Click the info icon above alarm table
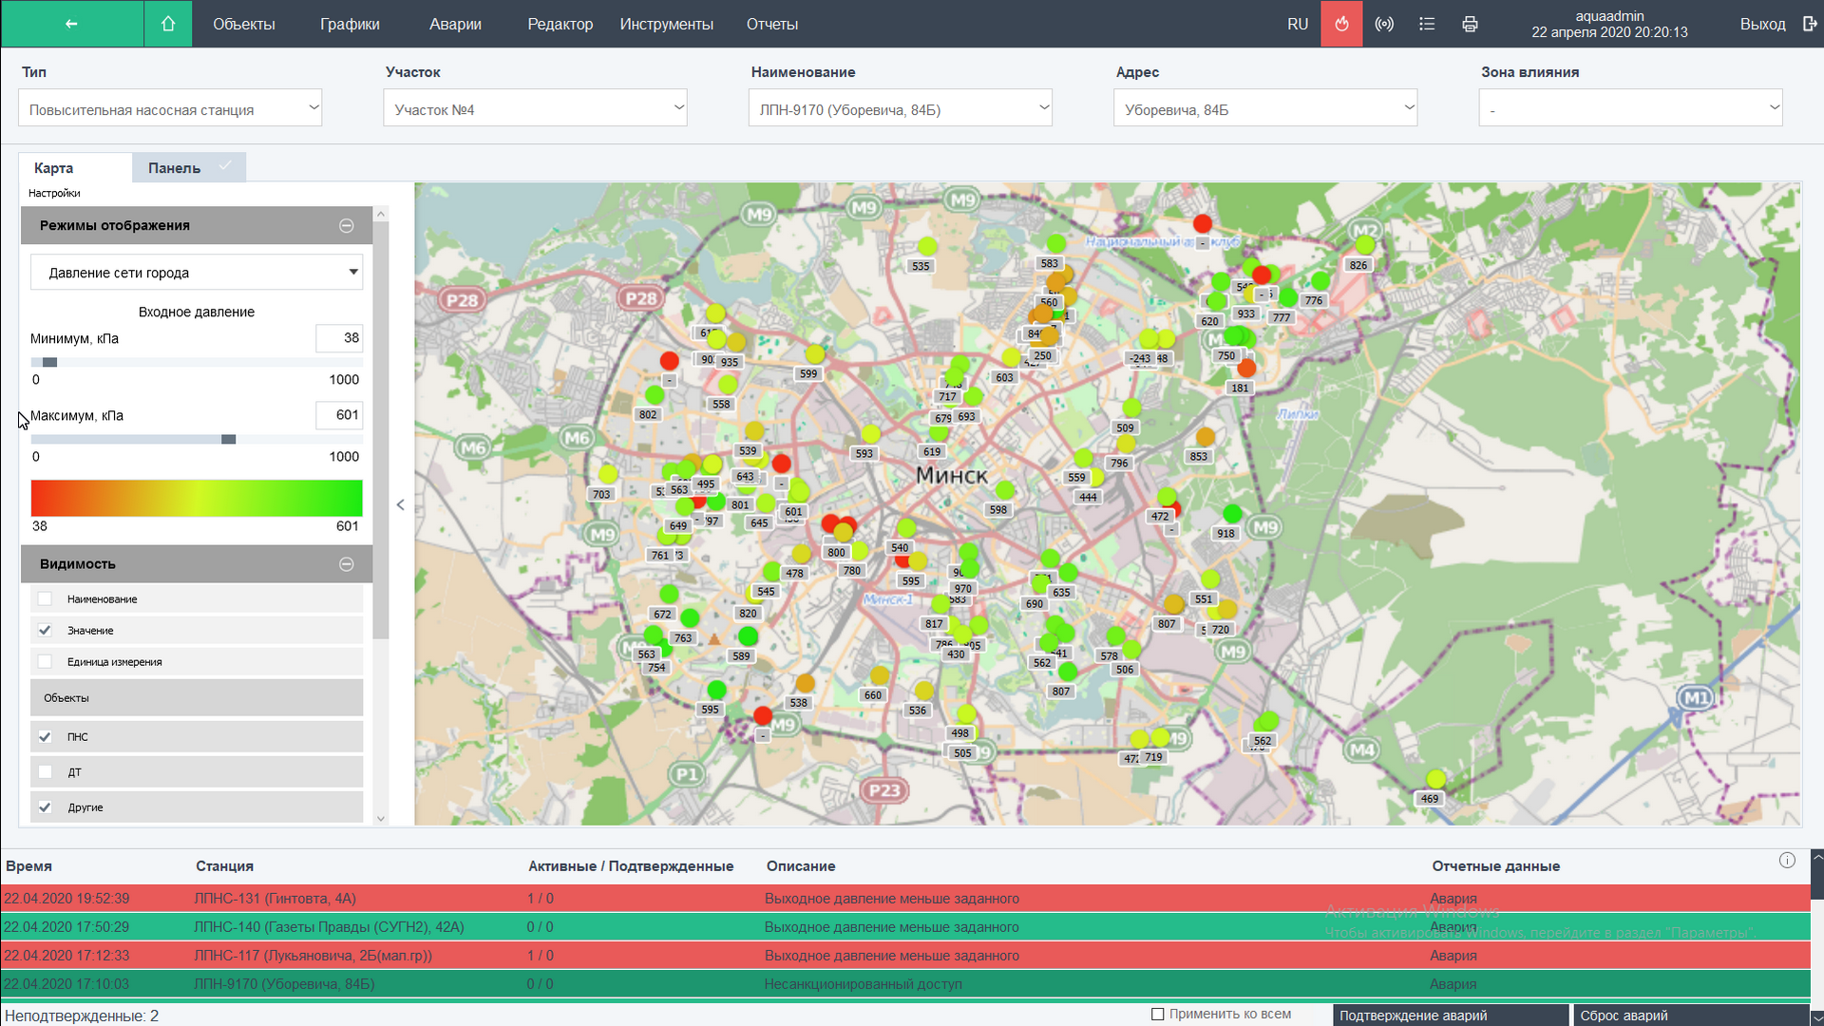 tap(1787, 861)
